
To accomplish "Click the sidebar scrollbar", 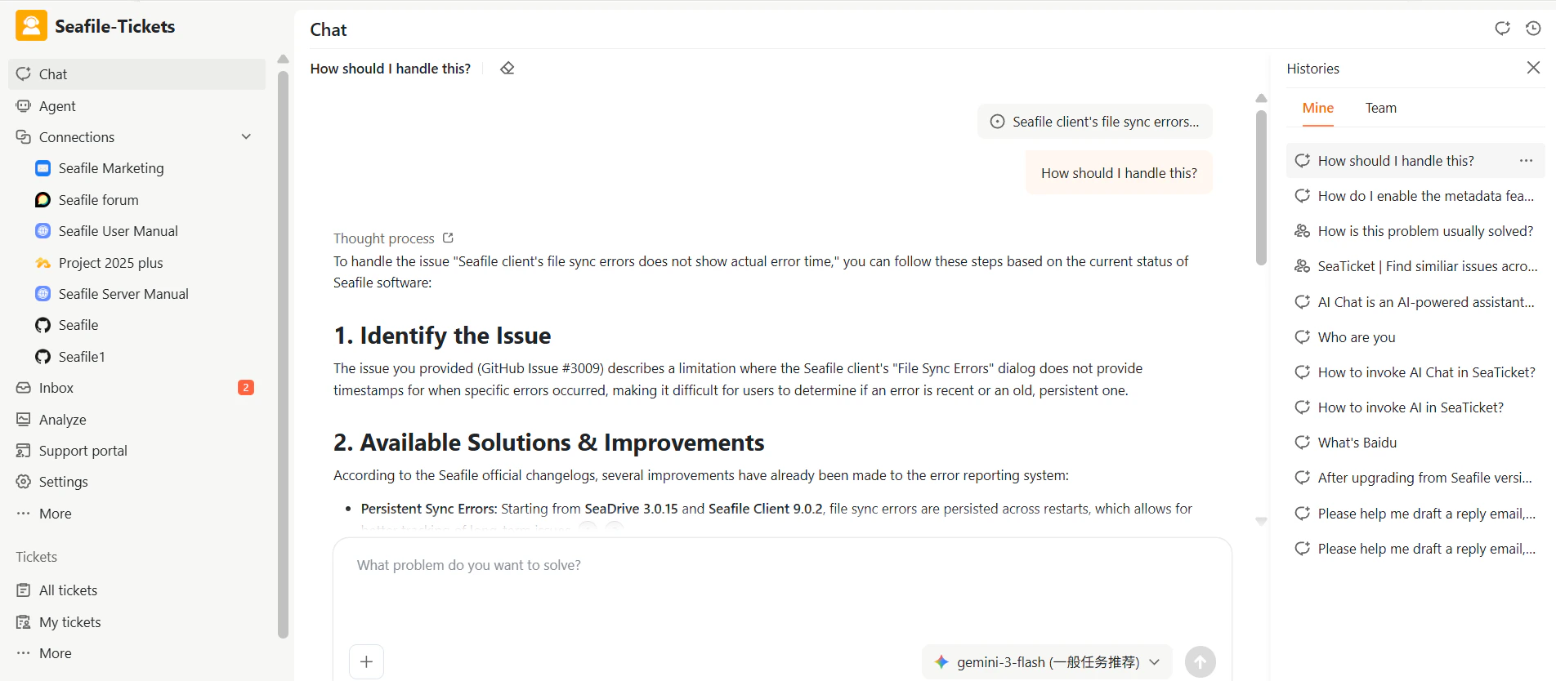I will [x=283, y=354].
